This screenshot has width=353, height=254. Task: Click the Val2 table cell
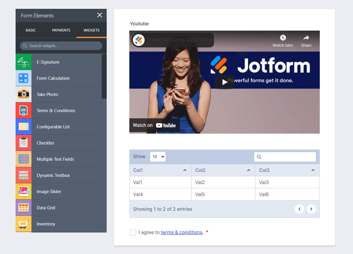point(223,182)
